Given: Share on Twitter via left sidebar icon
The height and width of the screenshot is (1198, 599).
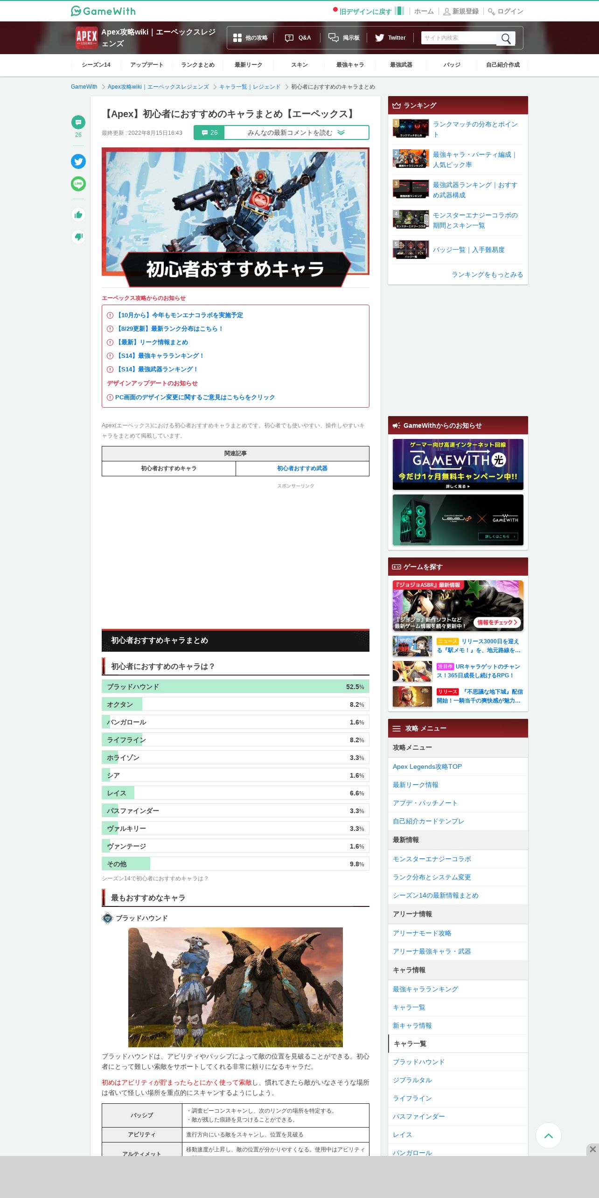Looking at the screenshot, I should pyautogui.click(x=78, y=161).
